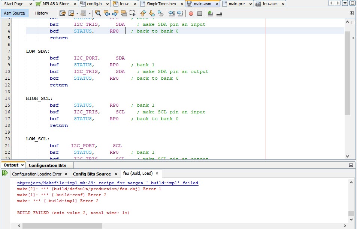Navigate to previous bookmark
The height and width of the screenshot is (229, 357).
[x=143, y=12]
